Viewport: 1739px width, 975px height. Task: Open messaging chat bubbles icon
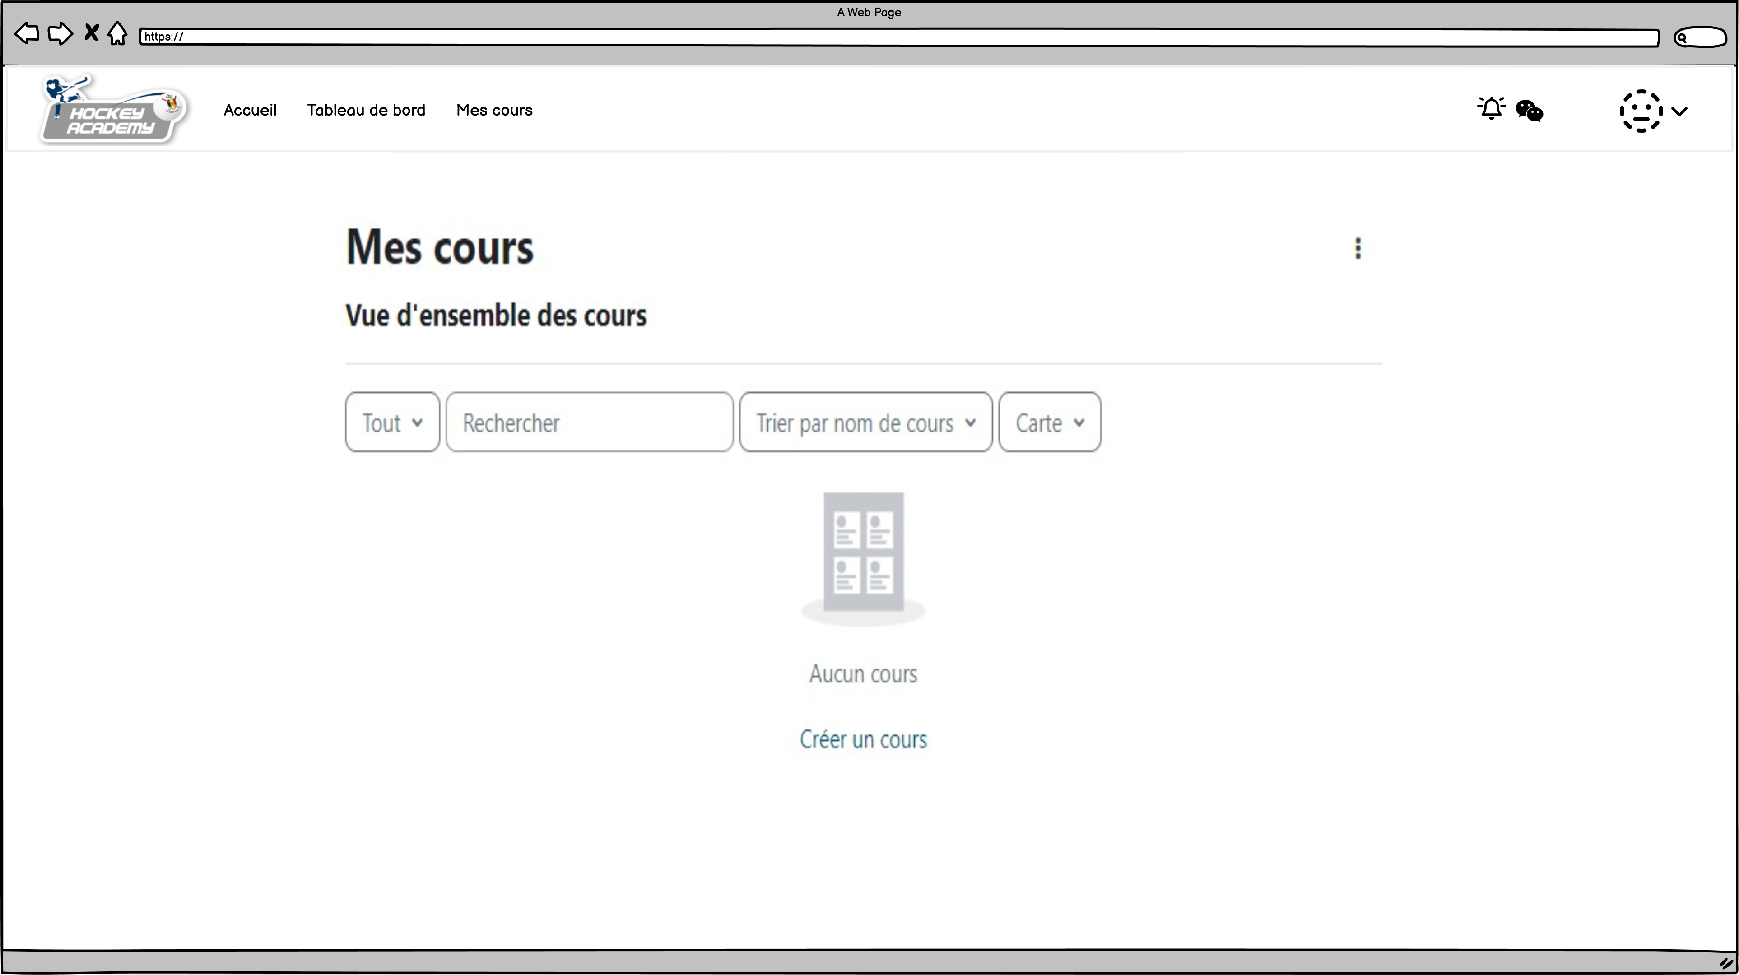[x=1529, y=111]
